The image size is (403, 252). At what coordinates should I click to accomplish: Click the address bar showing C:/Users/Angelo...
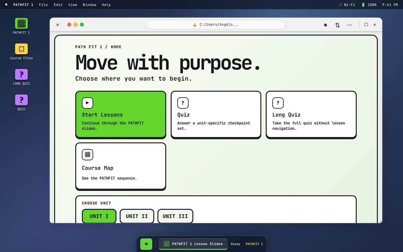pyautogui.click(x=216, y=25)
